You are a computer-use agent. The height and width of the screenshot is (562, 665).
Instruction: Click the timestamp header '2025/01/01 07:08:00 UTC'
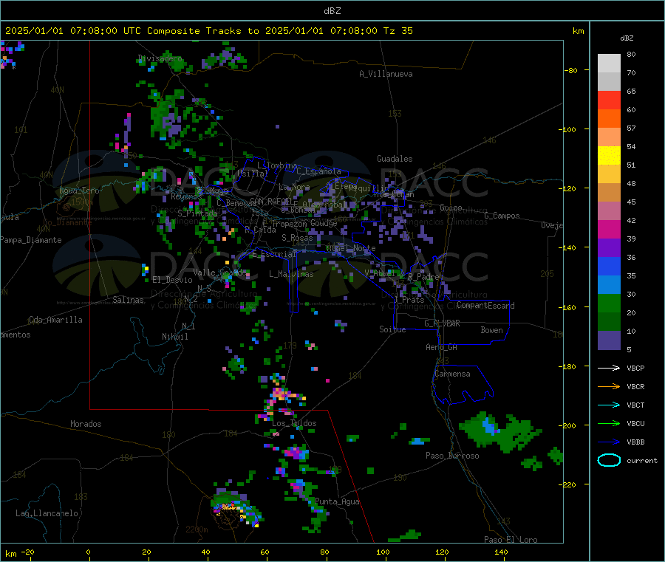click(x=73, y=31)
